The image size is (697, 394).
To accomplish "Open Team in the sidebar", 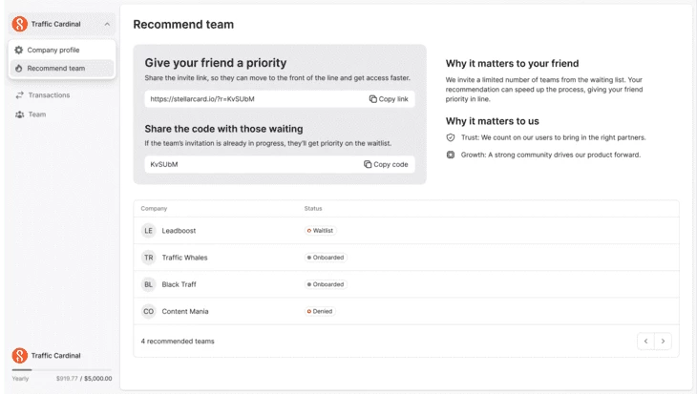I will (37, 114).
